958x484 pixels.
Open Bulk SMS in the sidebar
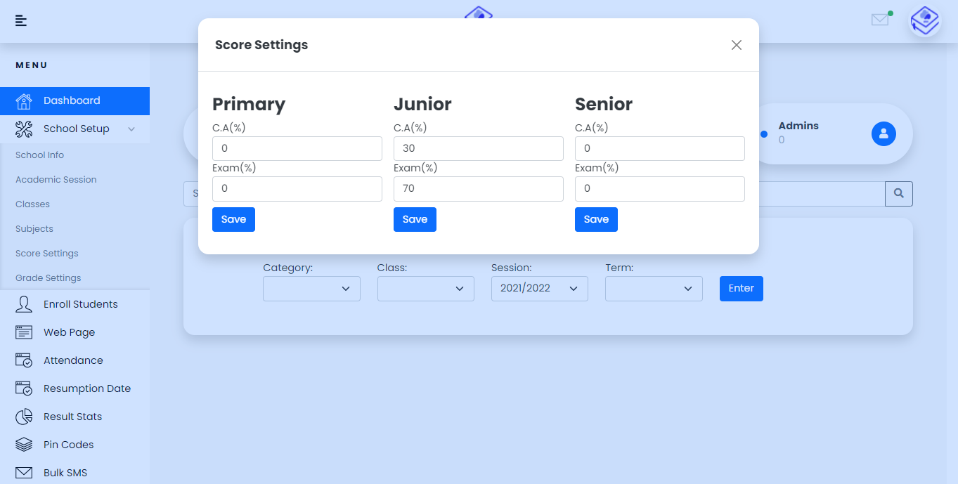point(65,473)
